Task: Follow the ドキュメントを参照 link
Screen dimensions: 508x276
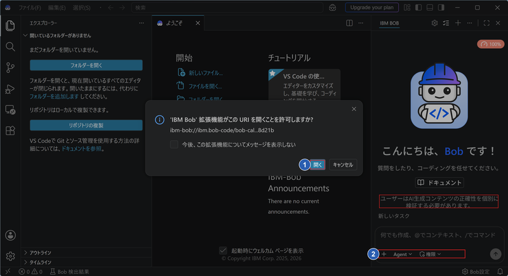Action: point(81,149)
